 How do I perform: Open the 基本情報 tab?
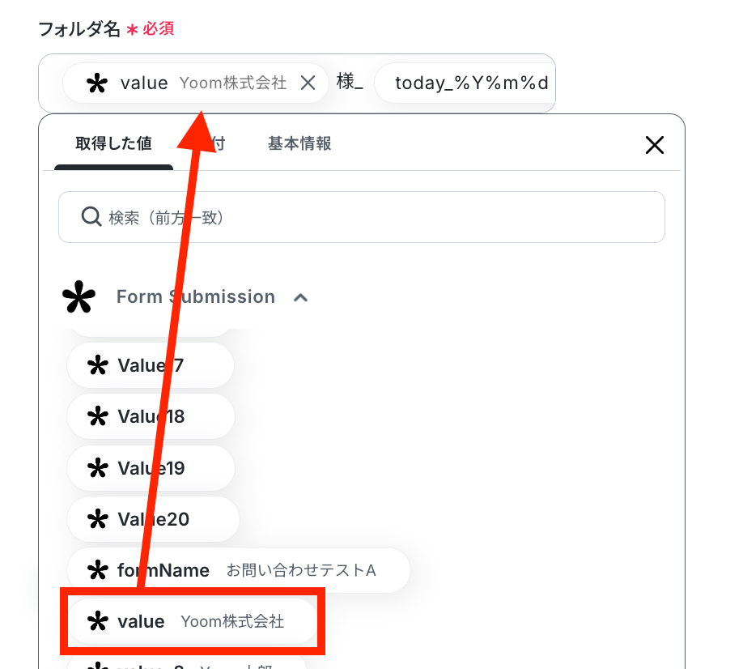pyautogui.click(x=299, y=143)
